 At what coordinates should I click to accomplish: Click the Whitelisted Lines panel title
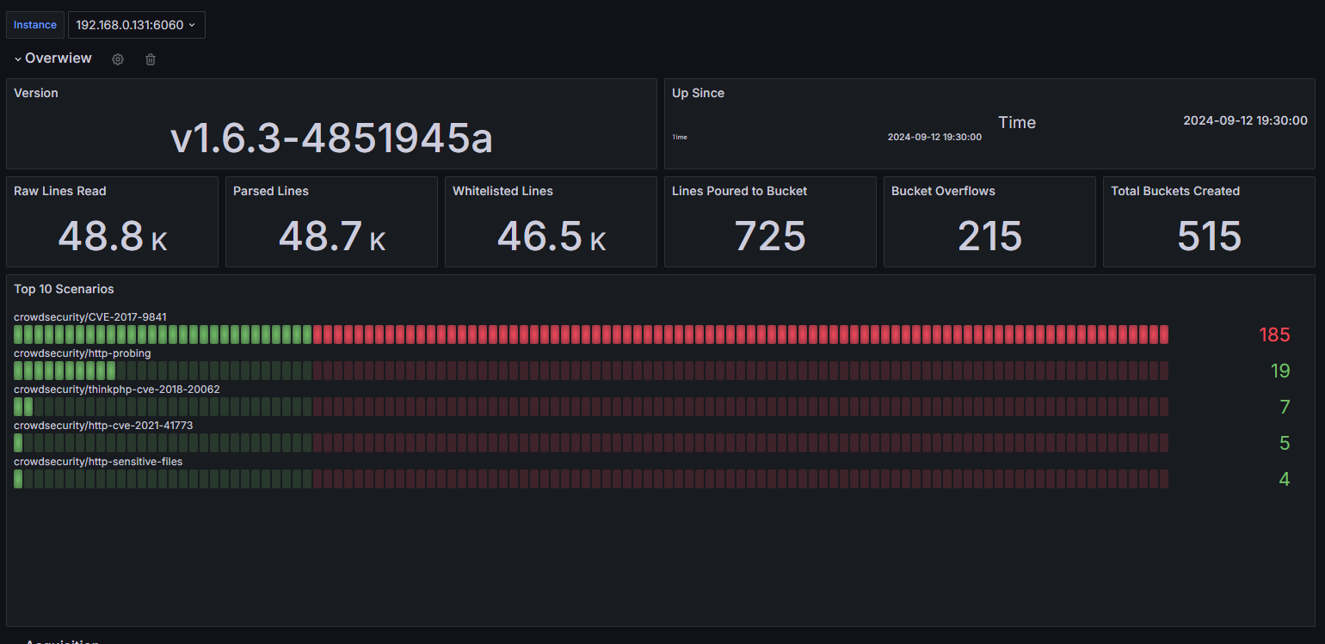tap(502, 191)
